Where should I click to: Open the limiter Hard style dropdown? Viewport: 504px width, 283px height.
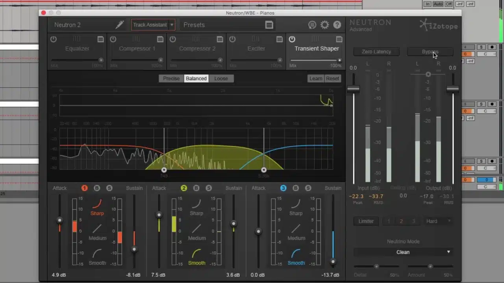(x=438, y=221)
